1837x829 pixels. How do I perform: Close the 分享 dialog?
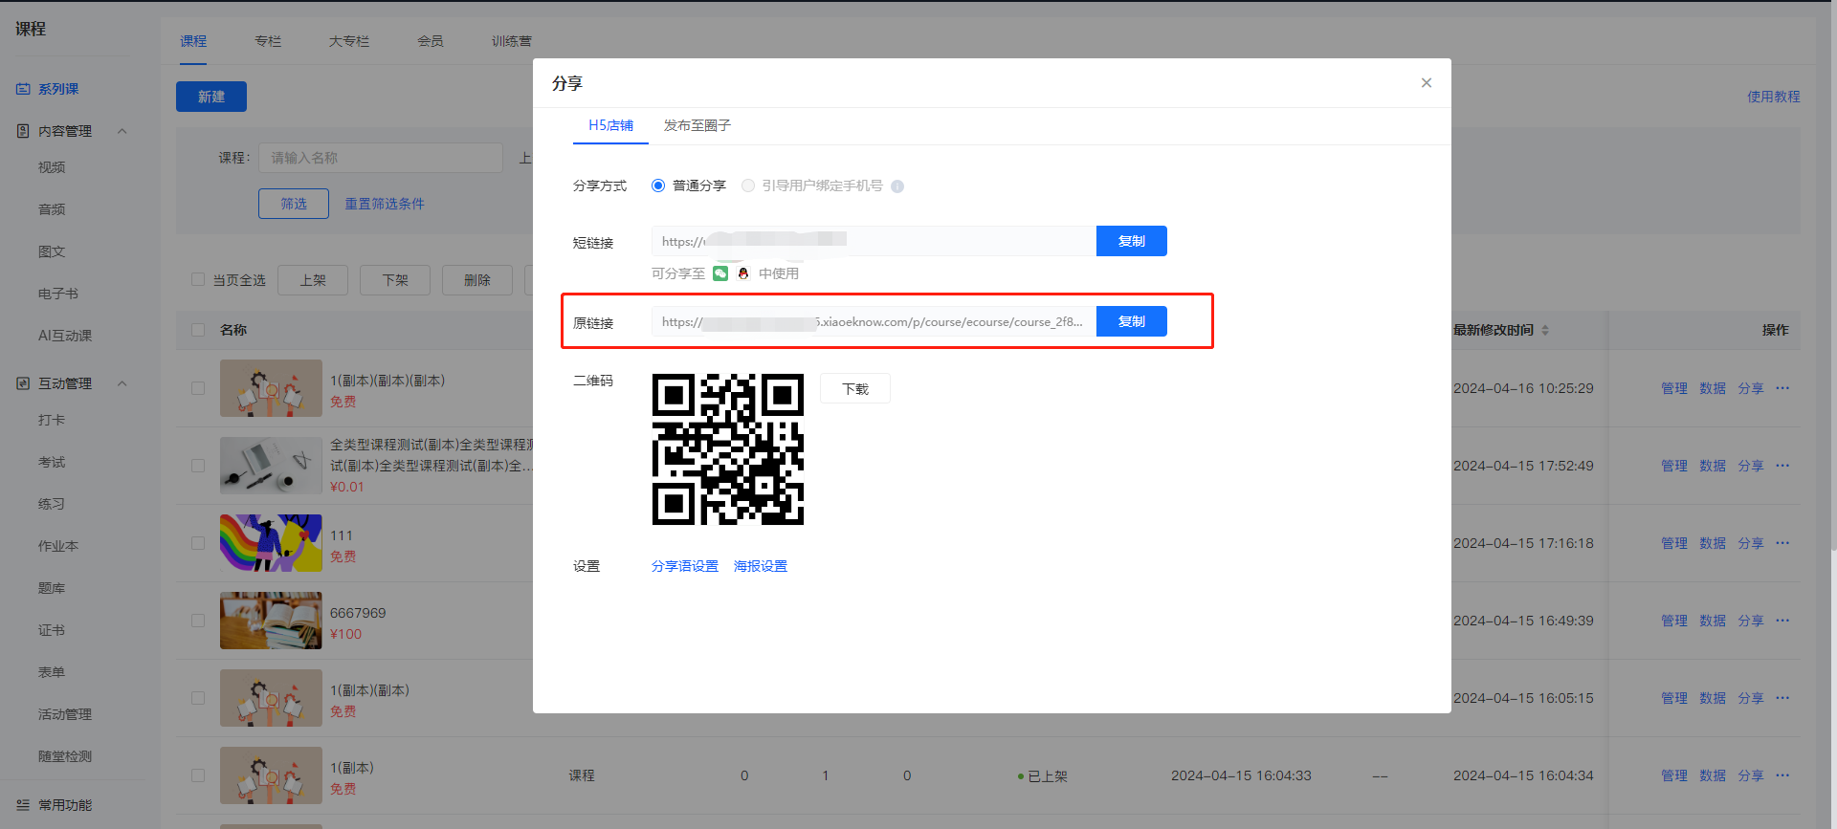tap(1427, 83)
